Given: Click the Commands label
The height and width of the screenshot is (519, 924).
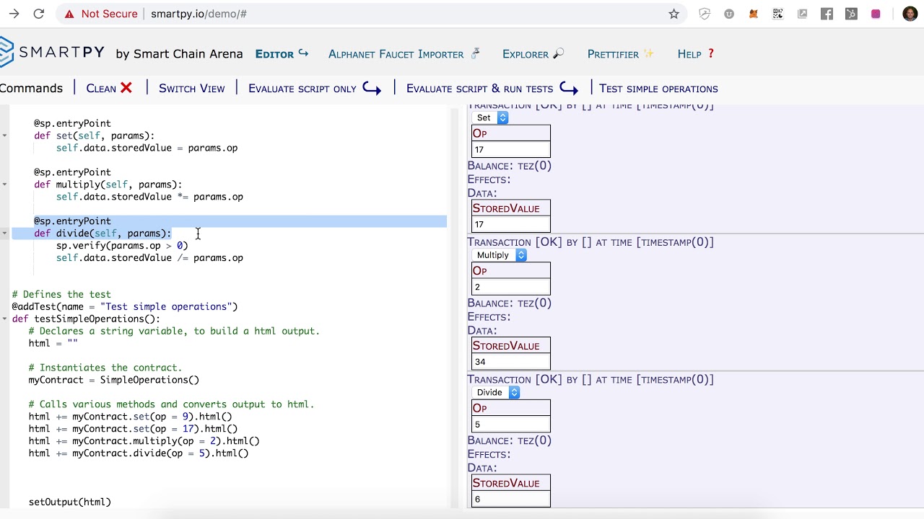Looking at the screenshot, I should click(x=31, y=88).
